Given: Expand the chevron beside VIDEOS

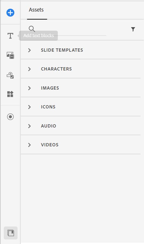Looking at the screenshot, I should coord(29,145).
